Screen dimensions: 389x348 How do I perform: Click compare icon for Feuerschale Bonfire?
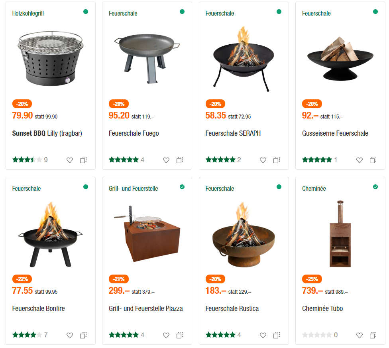coord(83,335)
